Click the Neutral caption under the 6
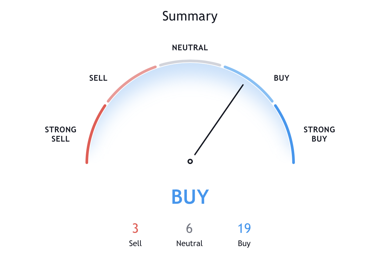The height and width of the screenshot is (258, 381). pos(189,243)
